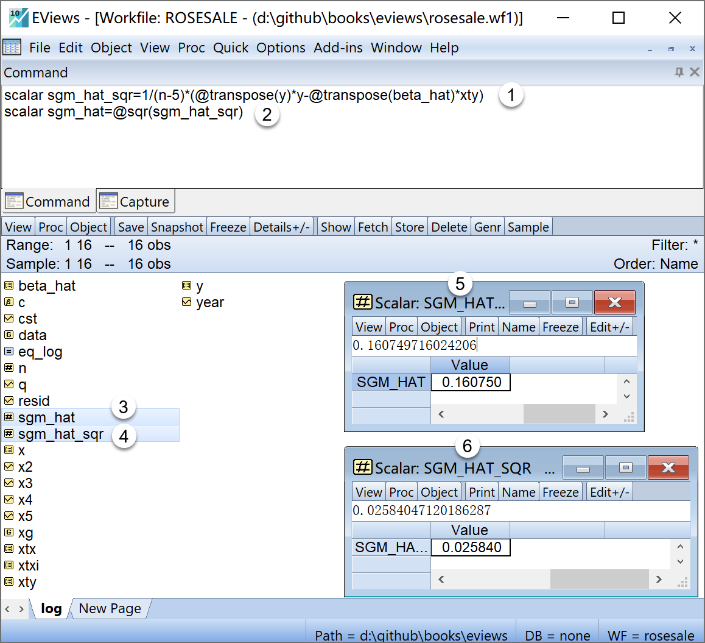
Task: Click the Genr button in workfile toolbar
Action: pyautogui.click(x=488, y=227)
